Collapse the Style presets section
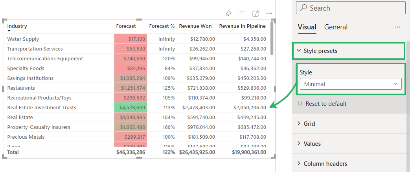410x172 pixels. (299, 51)
